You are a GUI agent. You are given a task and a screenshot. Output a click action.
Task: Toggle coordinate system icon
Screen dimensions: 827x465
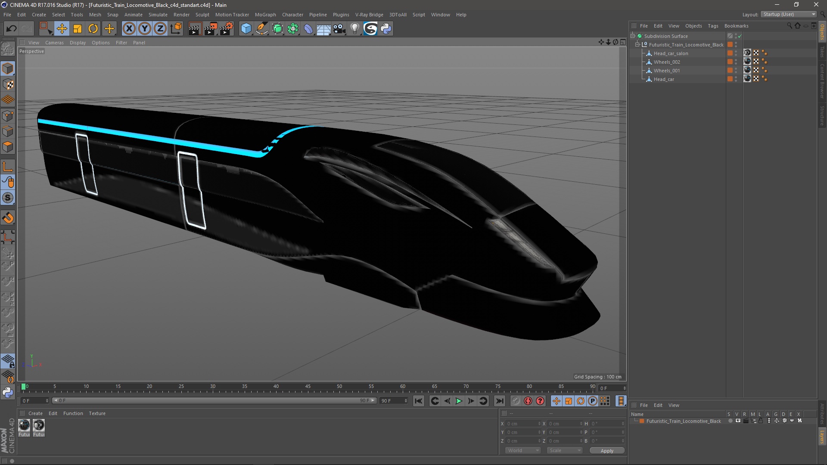point(176,29)
